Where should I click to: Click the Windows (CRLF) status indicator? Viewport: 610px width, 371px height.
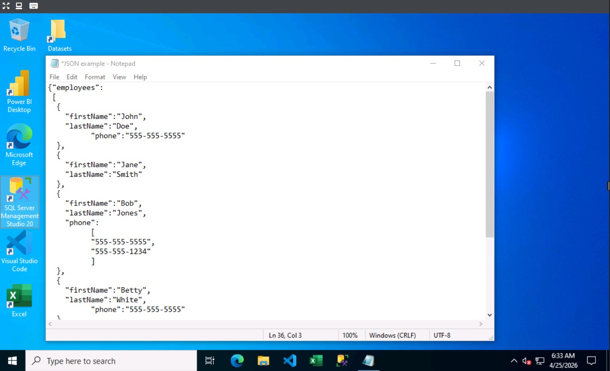point(393,335)
